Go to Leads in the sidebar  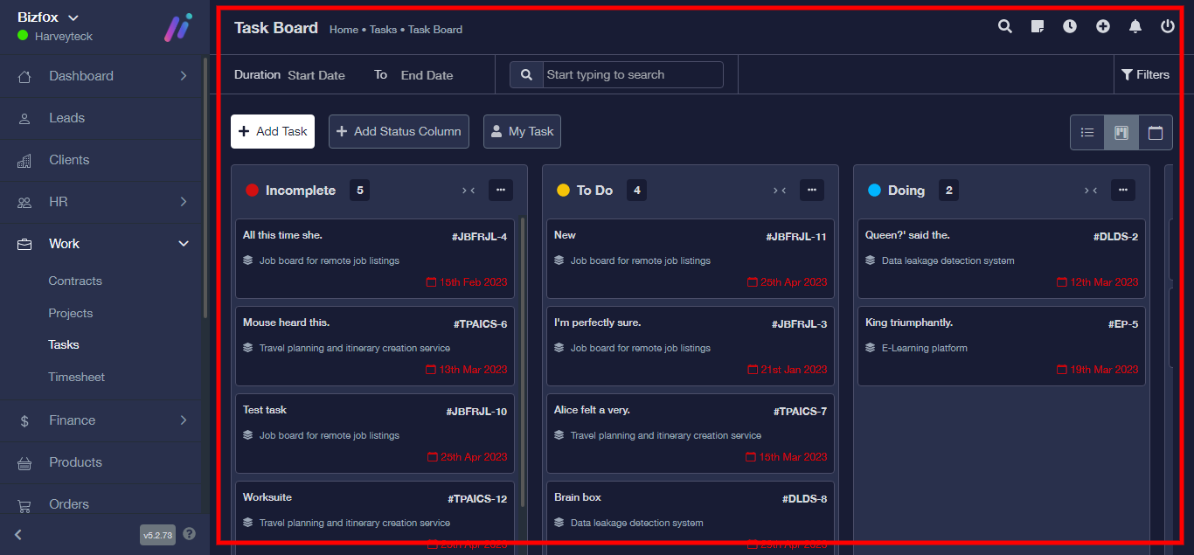pos(66,118)
